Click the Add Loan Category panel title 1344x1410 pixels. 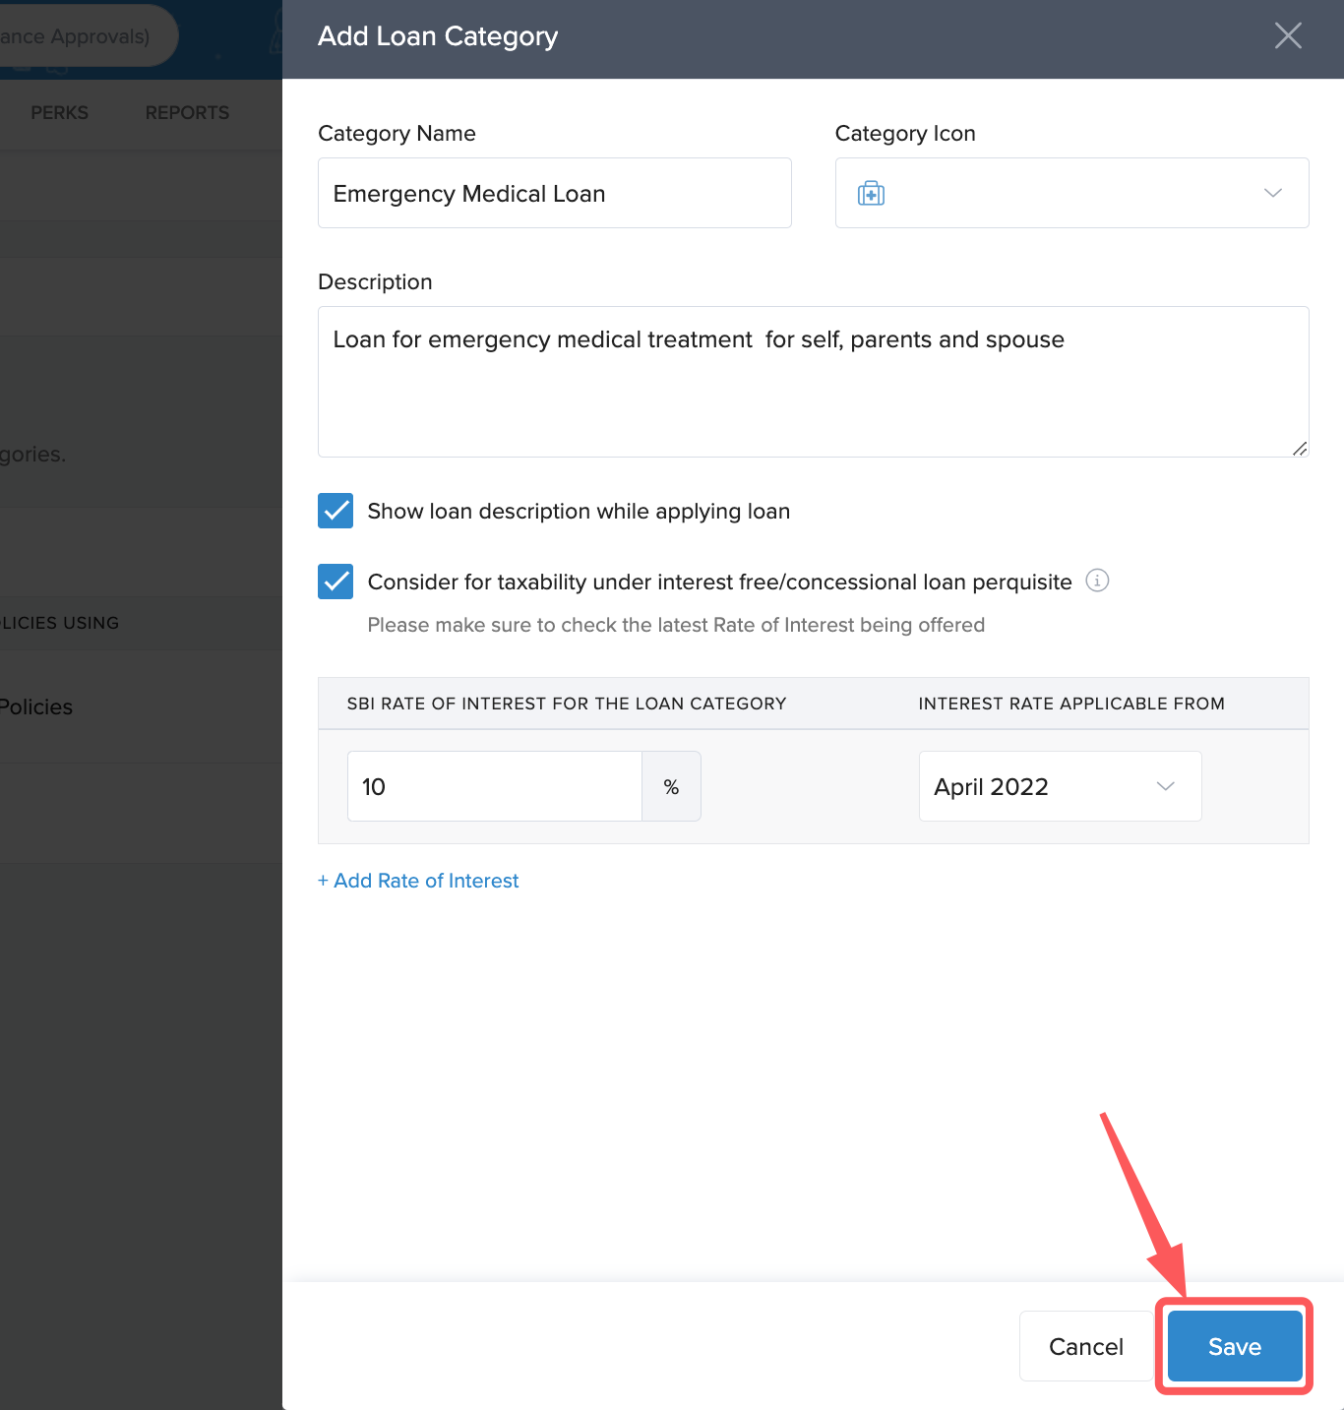(x=438, y=36)
